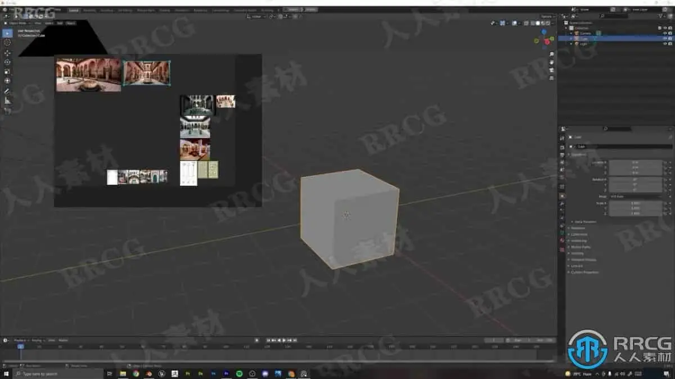Viewport: 675px width, 379px height.
Task: Hide the Collection via eye icon
Action: (665, 28)
